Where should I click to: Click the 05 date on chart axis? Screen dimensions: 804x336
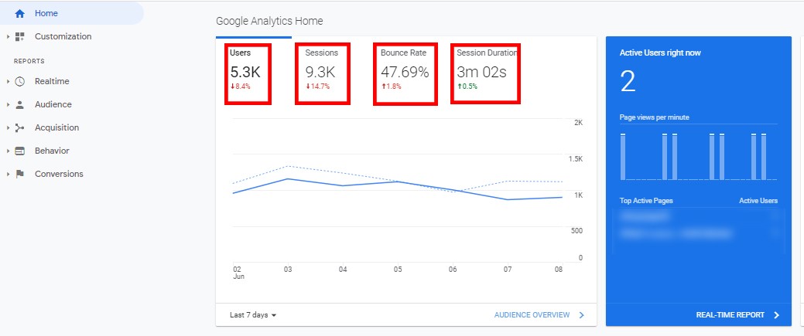click(398, 269)
